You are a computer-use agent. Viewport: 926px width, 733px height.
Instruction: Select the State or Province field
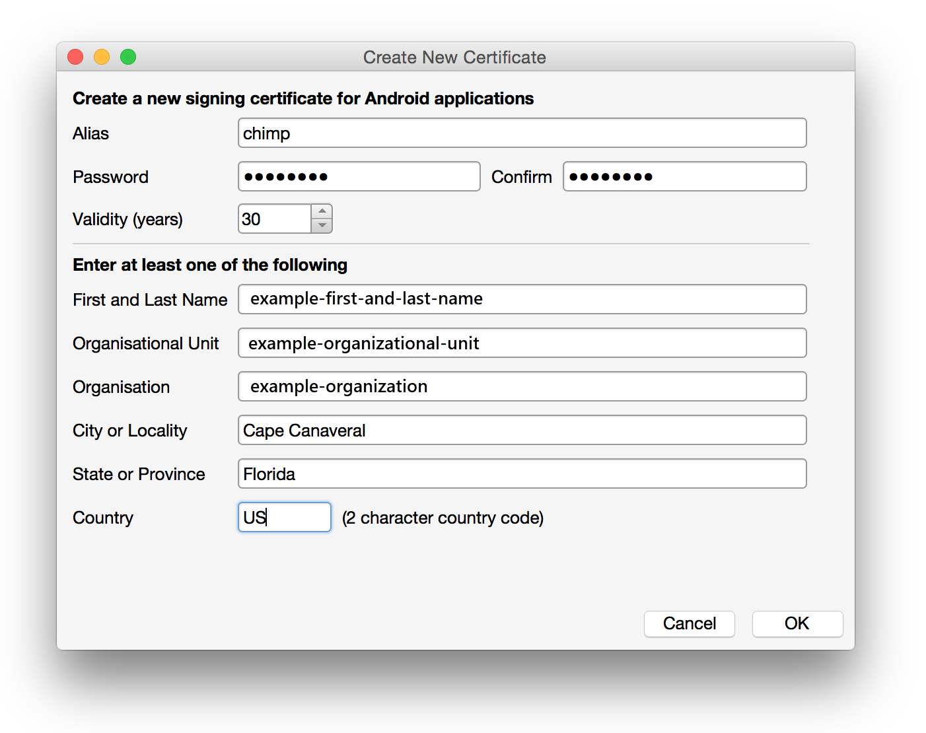522,474
